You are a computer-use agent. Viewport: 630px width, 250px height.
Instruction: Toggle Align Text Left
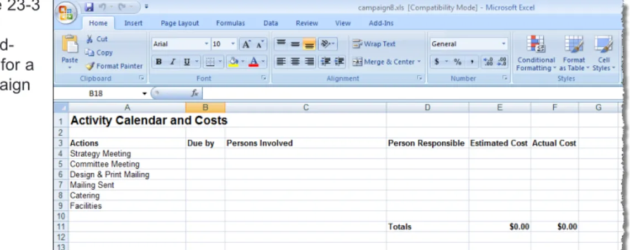(x=281, y=62)
